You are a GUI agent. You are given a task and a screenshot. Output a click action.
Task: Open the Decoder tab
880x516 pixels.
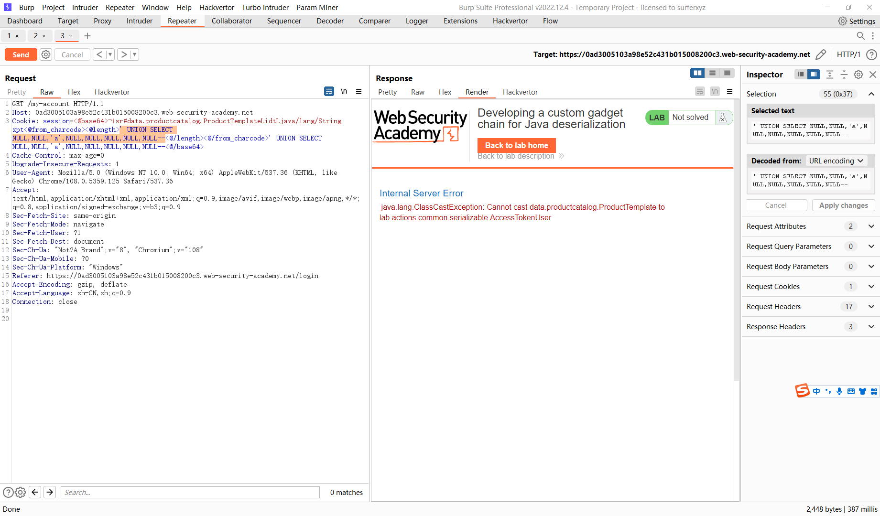[x=330, y=21]
